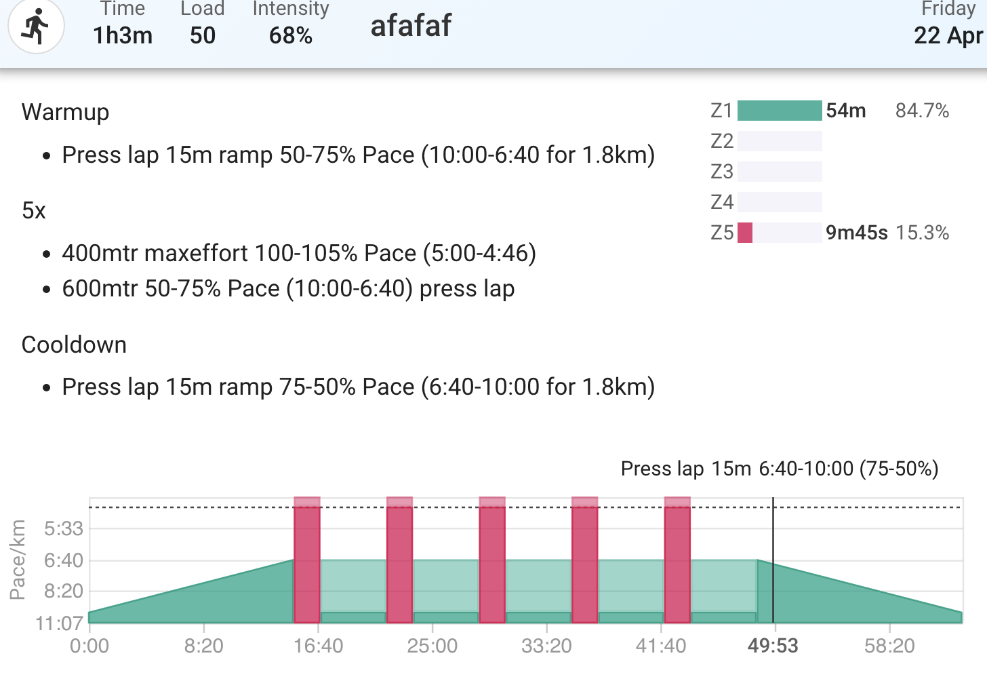Click the 400mtr maxeffort step text
Viewport: 987px width, 681px height.
pos(299,253)
